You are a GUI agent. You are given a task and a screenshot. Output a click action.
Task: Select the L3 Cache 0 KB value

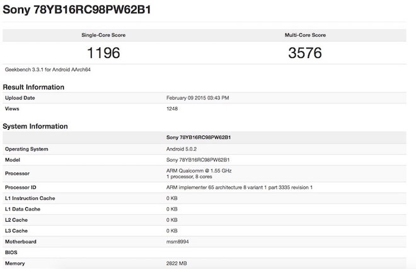pyautogui.click(x=172, y=231)
